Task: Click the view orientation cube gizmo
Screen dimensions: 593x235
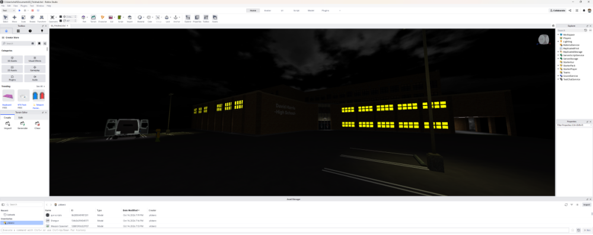Action: pyautogui.click(x=543, y=39)
